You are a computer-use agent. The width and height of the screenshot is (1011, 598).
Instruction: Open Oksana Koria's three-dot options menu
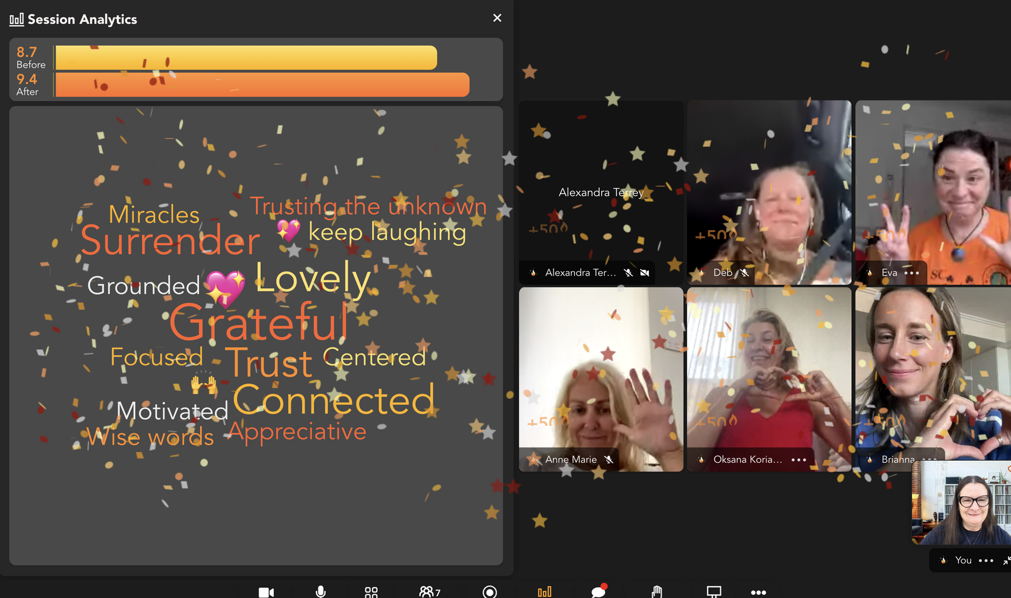[x=799, y=460]
